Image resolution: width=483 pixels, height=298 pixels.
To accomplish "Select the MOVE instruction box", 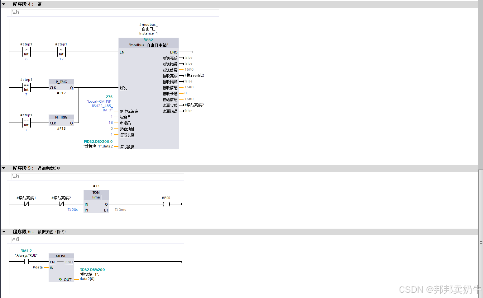I will click(x=61, y=268).
